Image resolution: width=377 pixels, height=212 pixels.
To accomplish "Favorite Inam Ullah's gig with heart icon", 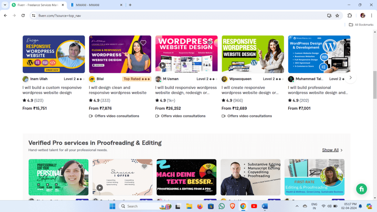I will pyautogui.click(x=77, y=43).
